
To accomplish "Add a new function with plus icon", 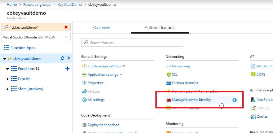I will pyautogui.click(x=68, y=69).
